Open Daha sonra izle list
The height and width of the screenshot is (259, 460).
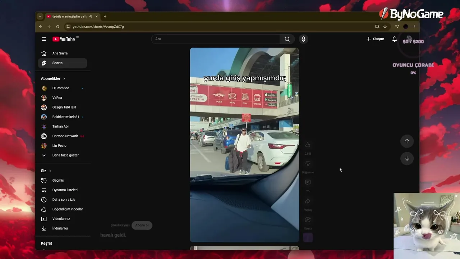[x=63, y=200]
